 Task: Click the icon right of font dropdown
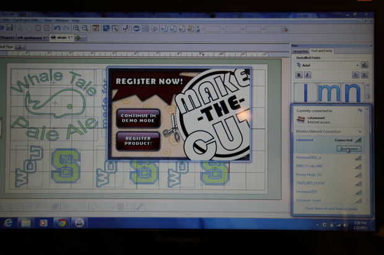pos(365,65)
